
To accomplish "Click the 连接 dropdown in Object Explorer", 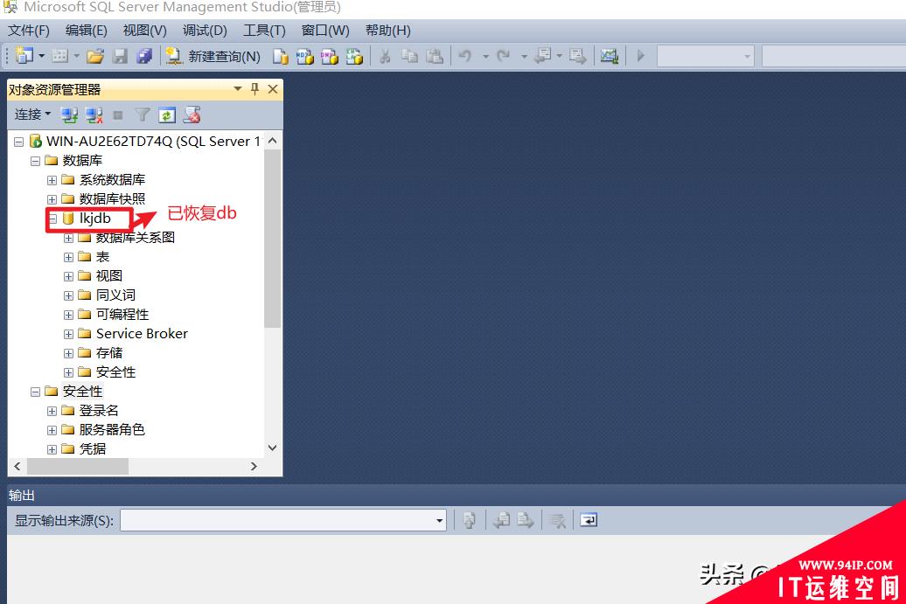I will click(x=33, y=115).
